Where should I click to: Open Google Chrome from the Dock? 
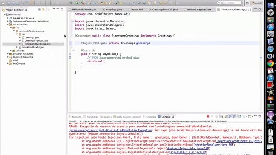click(270, 63)
